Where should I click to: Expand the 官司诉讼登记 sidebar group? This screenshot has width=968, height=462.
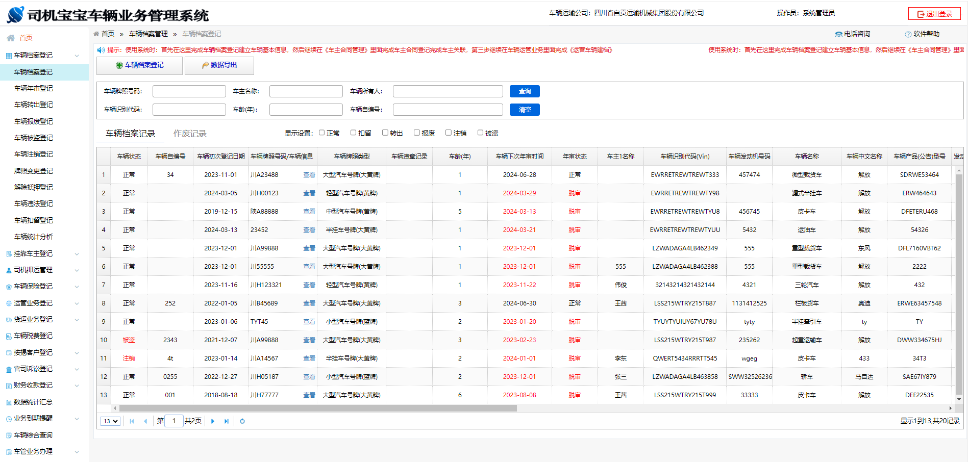[x=77, y=369]
